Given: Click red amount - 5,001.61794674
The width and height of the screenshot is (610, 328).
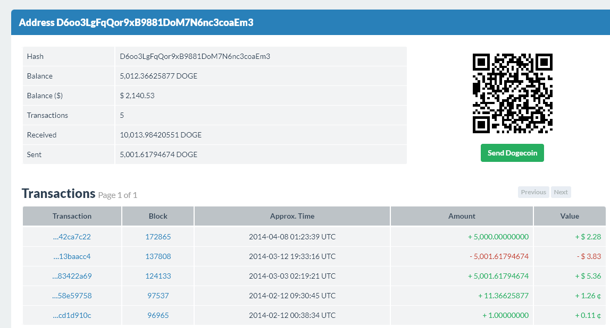Looking at the screenshot, I should (499, 256).
